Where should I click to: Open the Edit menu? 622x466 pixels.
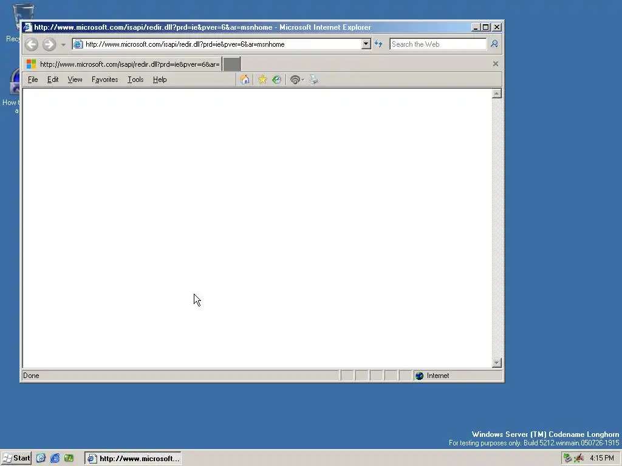pos(53,79)
